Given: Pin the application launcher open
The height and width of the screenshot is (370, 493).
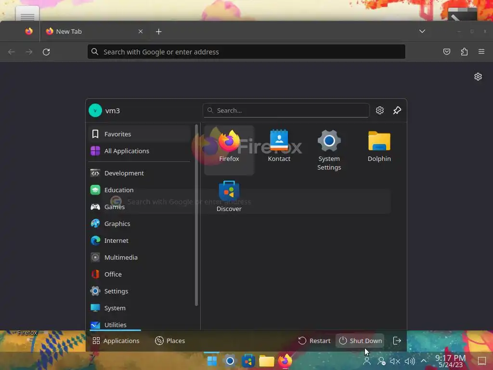Looking at the screenshot, I should [x=397, y=110].
